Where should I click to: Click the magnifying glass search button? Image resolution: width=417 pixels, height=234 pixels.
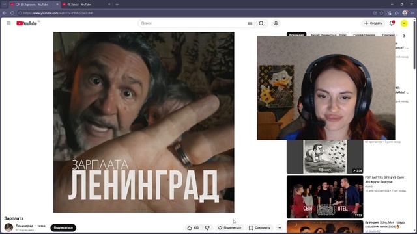tap(261, 23)
